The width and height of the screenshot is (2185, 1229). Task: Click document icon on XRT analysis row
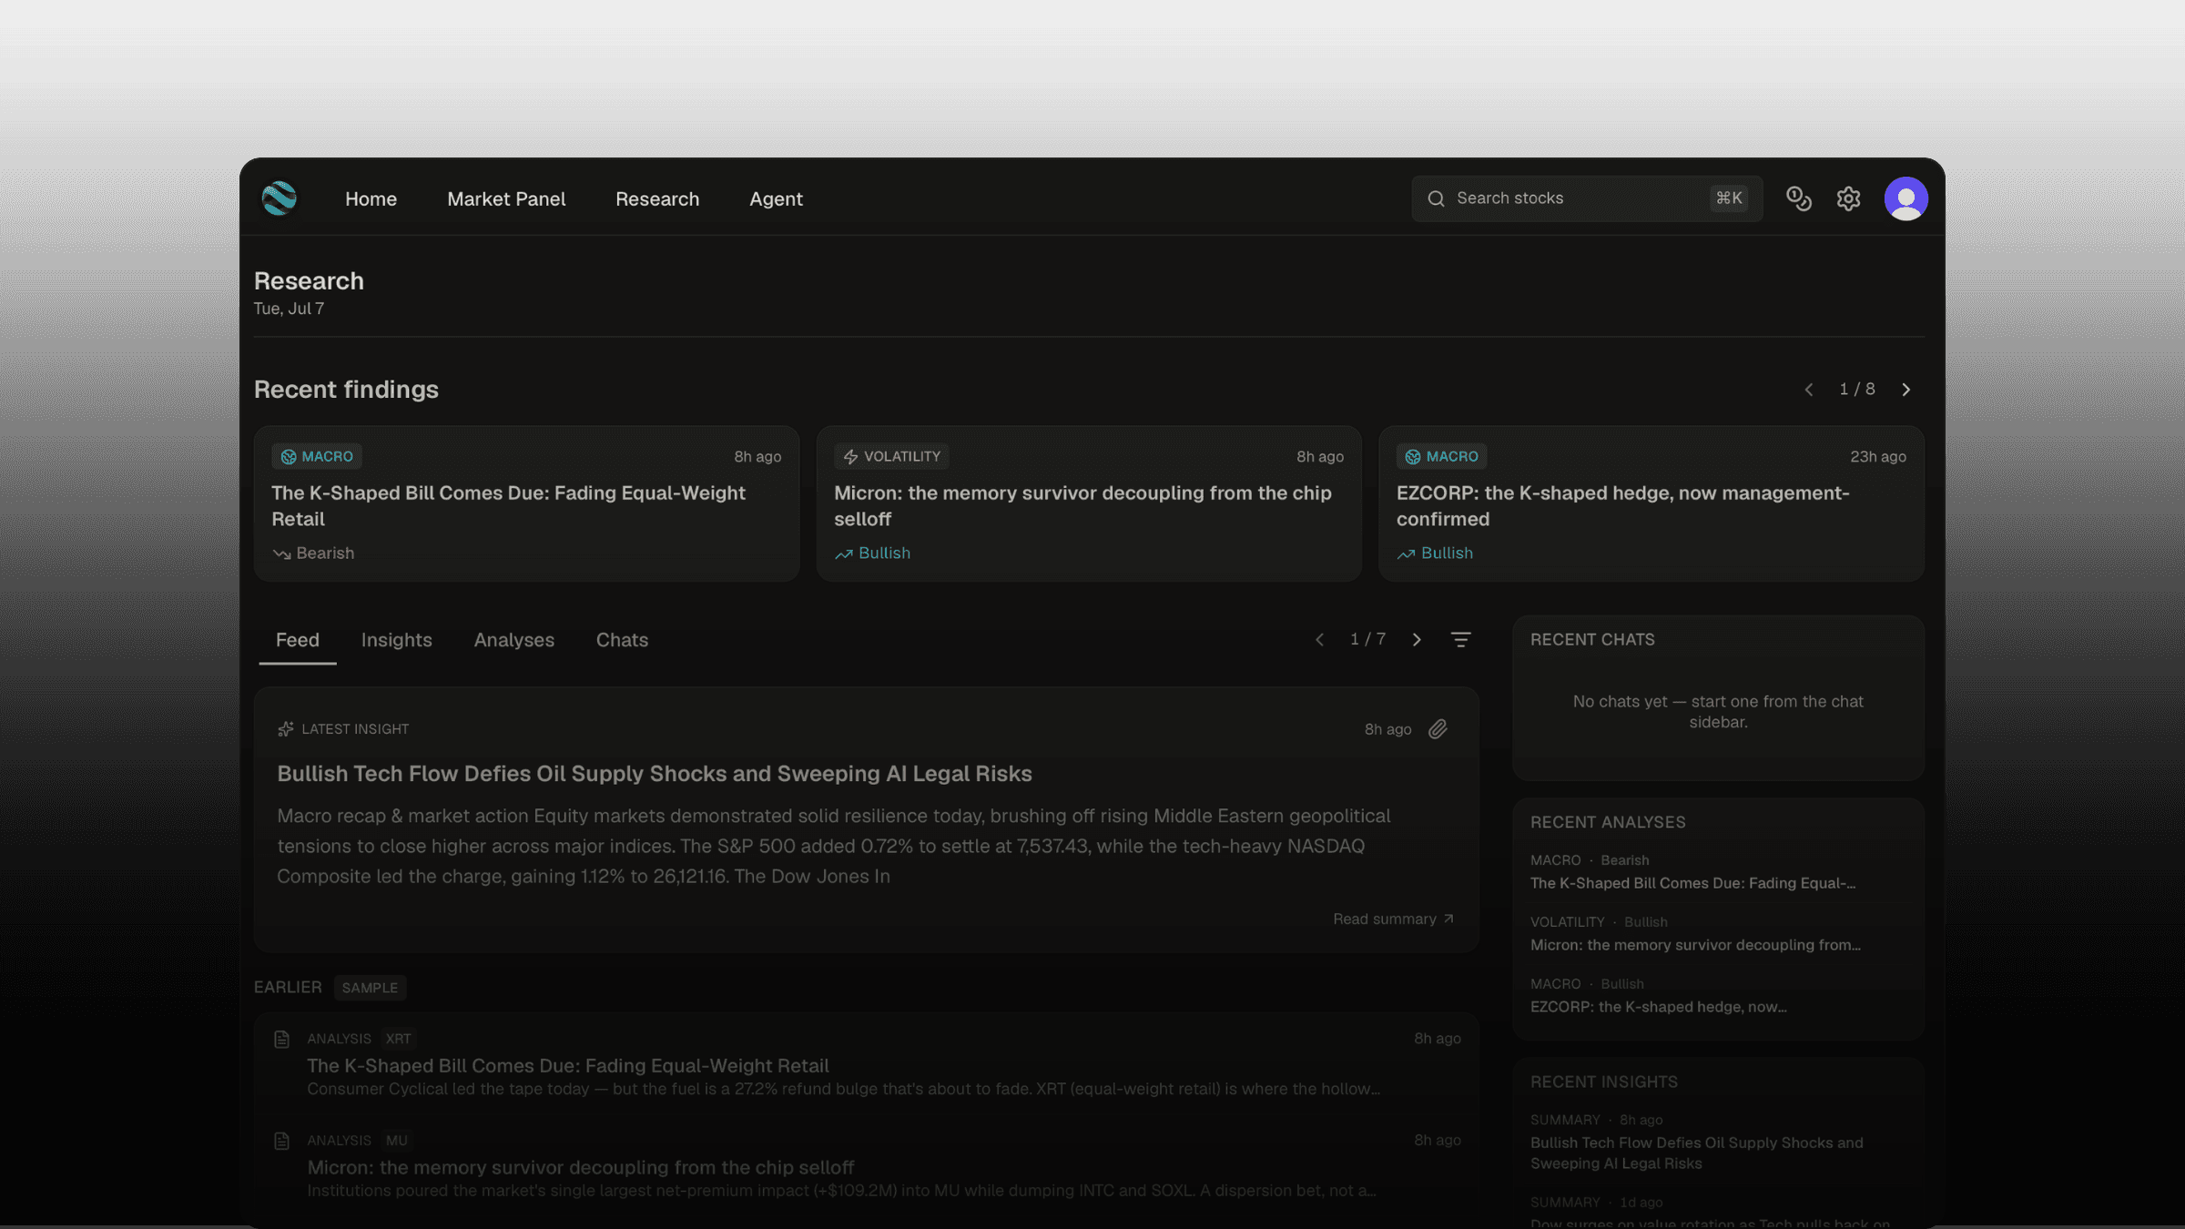282,1039
